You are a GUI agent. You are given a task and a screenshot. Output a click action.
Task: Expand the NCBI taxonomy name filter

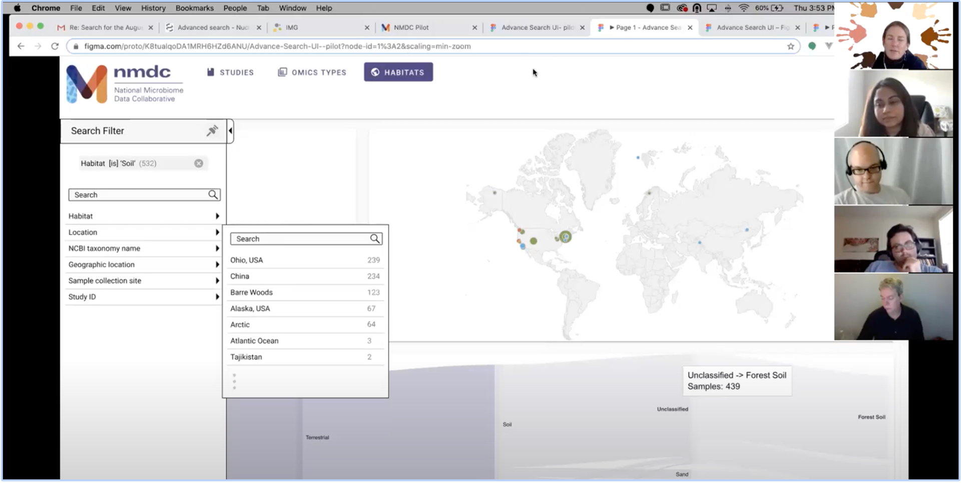144,248
